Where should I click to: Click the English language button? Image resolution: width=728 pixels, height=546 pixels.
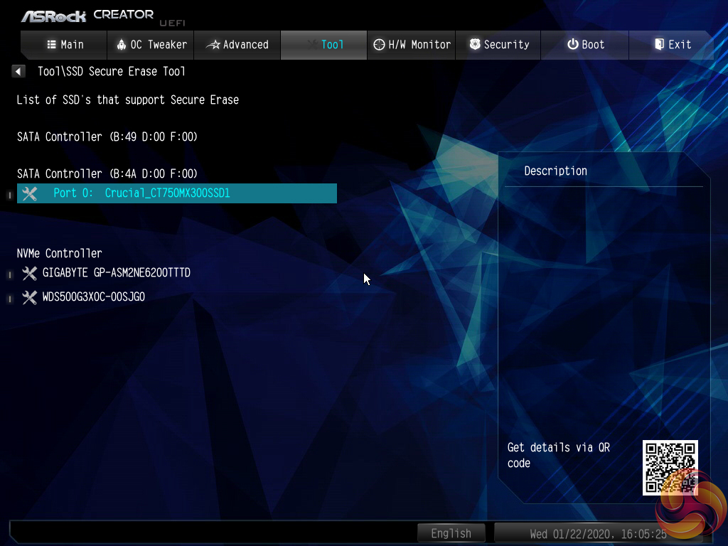coord(451,533)
